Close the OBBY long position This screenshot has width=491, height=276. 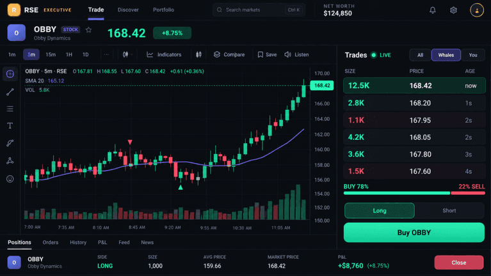pos(459,263)
